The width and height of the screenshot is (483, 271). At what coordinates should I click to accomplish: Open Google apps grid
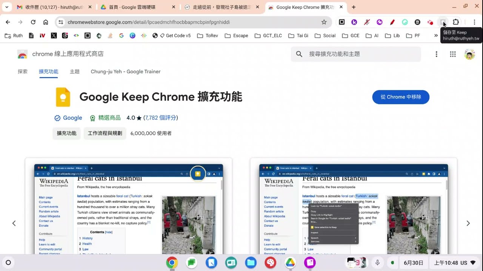(x=453, y=54)
